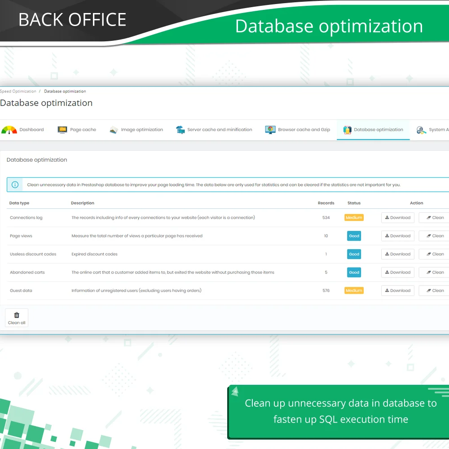
Task: Click the Image optimization icon
Action: point(114,130)
